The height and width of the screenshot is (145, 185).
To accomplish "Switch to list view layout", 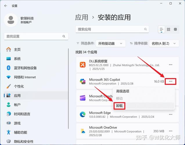I will pos(161,29).
